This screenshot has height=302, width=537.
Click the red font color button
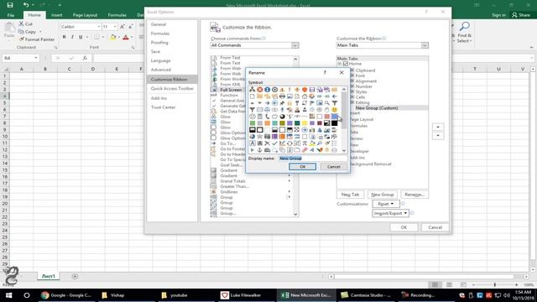(x=126, y=37)
